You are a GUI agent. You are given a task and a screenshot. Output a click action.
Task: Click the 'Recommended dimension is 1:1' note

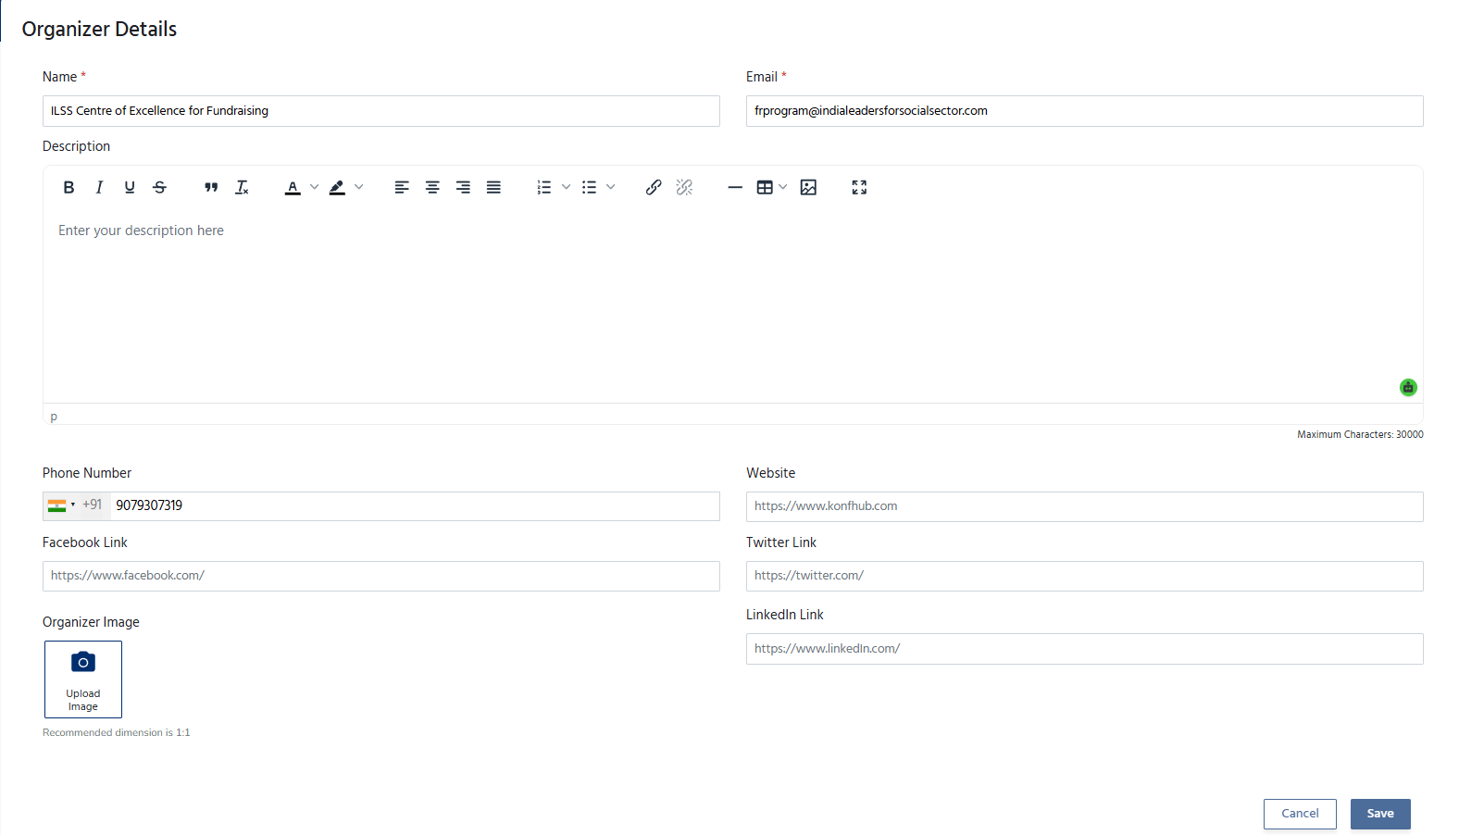117,732
